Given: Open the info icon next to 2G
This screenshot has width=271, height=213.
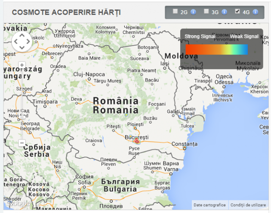Looking at the screenshot, I should [193, 12].
